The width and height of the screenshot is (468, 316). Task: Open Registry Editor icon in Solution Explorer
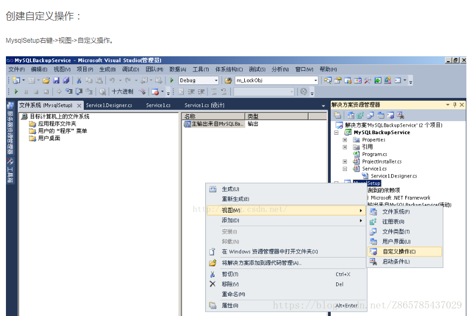pyautogui.click(x=360, y=115)
